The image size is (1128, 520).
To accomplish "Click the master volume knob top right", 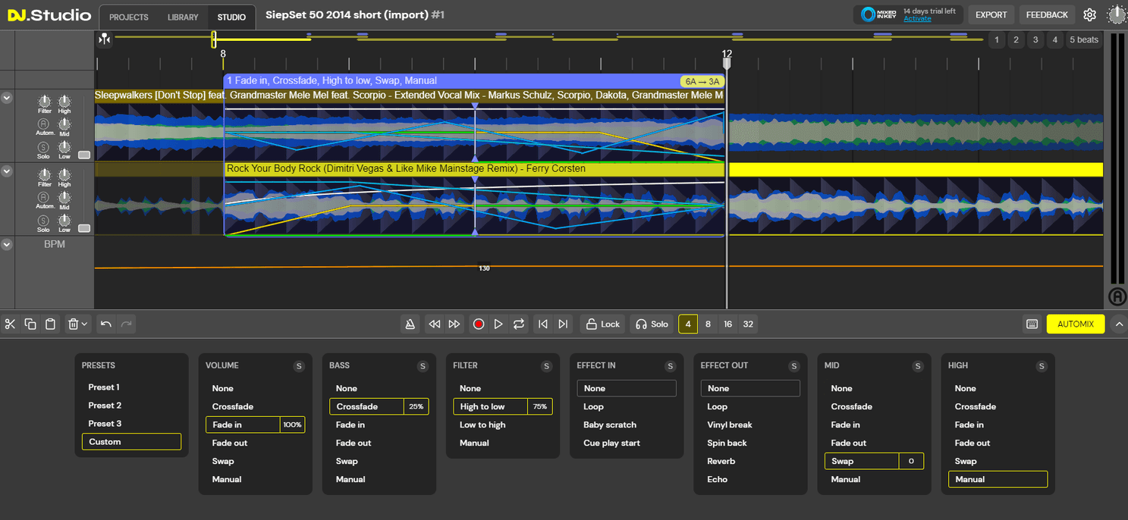I will [x=1117, y=15].
